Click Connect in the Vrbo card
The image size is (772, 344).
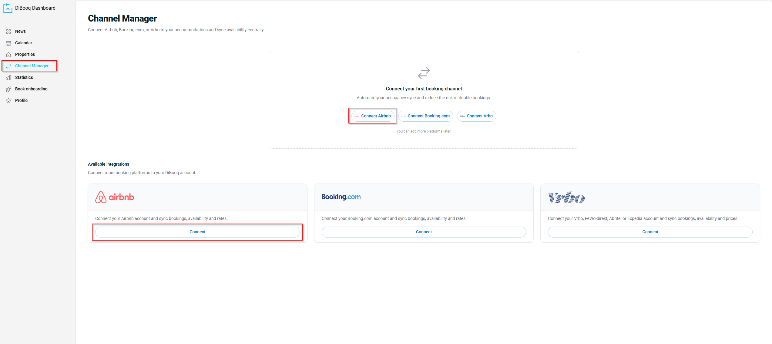650,232
